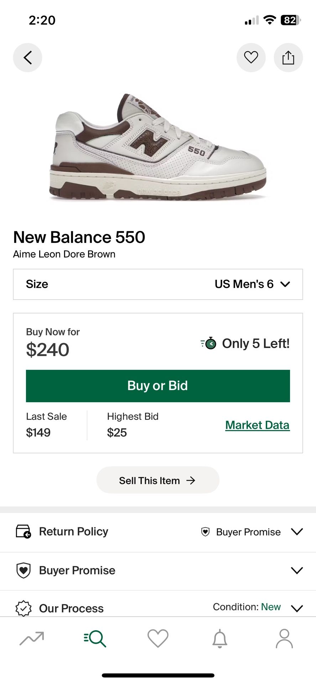This screenshot has height=684, width=316.
Task: Expand the Buyer Promise section
Action: coord(297,570)
